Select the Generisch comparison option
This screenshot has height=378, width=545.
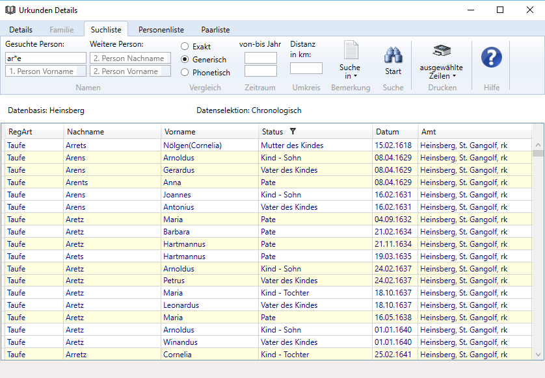tap(185, 60)
